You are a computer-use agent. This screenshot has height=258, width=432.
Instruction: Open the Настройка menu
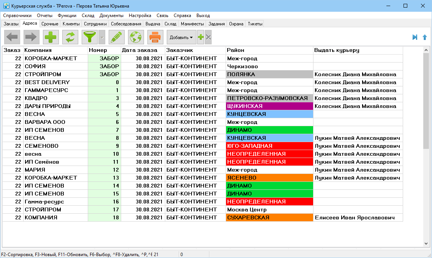point(140,16)
